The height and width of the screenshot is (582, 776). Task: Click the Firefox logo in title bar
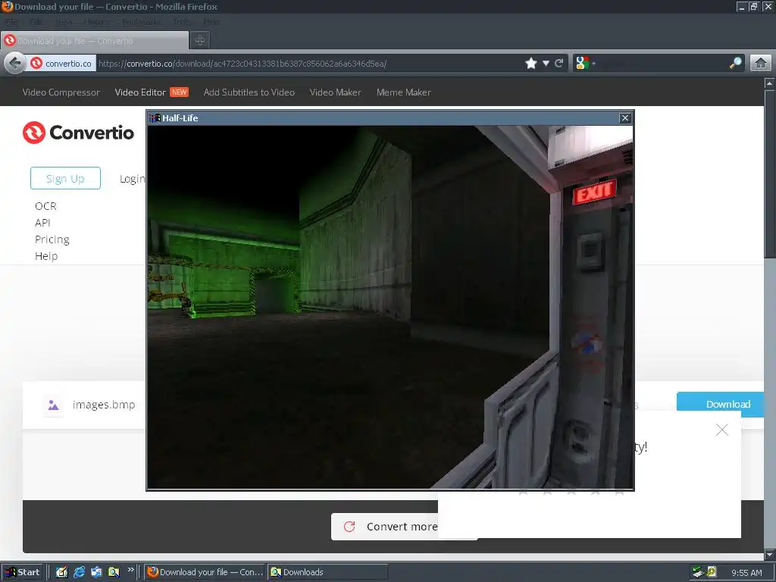(x=7, y=6)
